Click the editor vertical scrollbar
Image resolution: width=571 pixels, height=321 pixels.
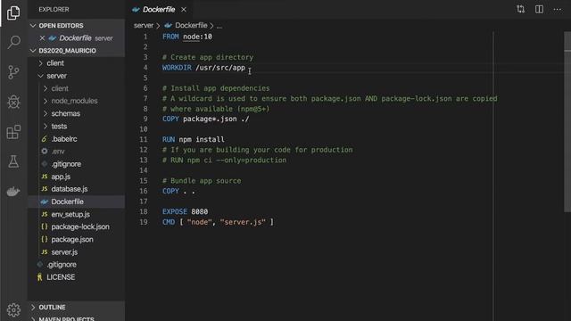567,122
